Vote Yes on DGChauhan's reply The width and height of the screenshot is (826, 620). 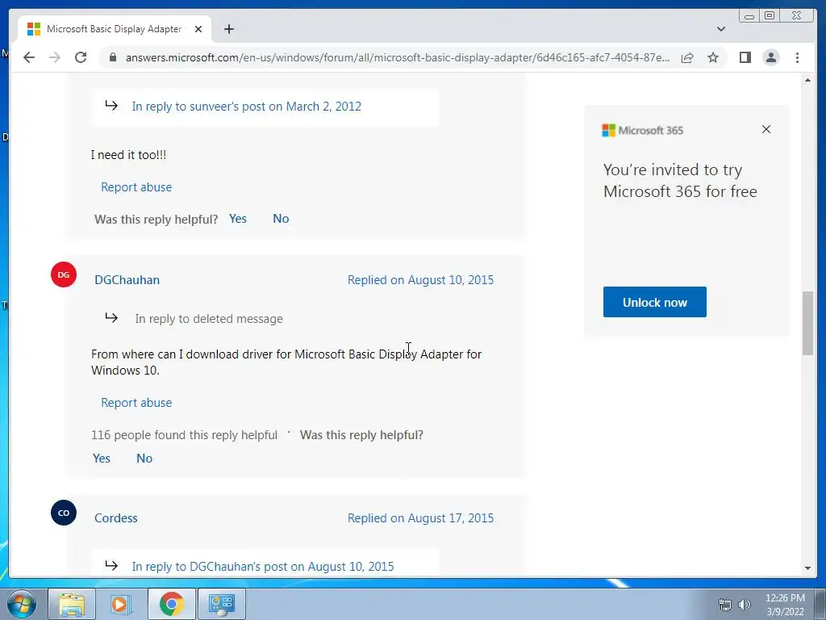(101, 459)
